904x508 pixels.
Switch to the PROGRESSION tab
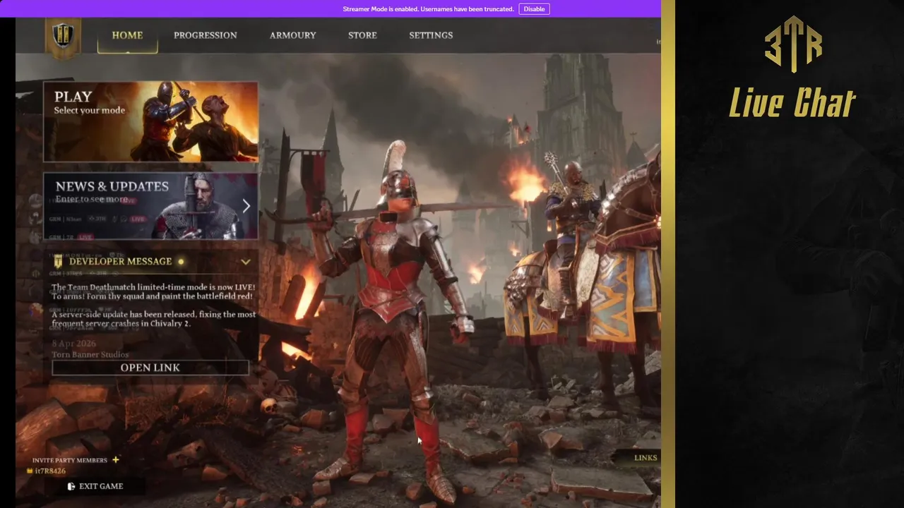206,35
